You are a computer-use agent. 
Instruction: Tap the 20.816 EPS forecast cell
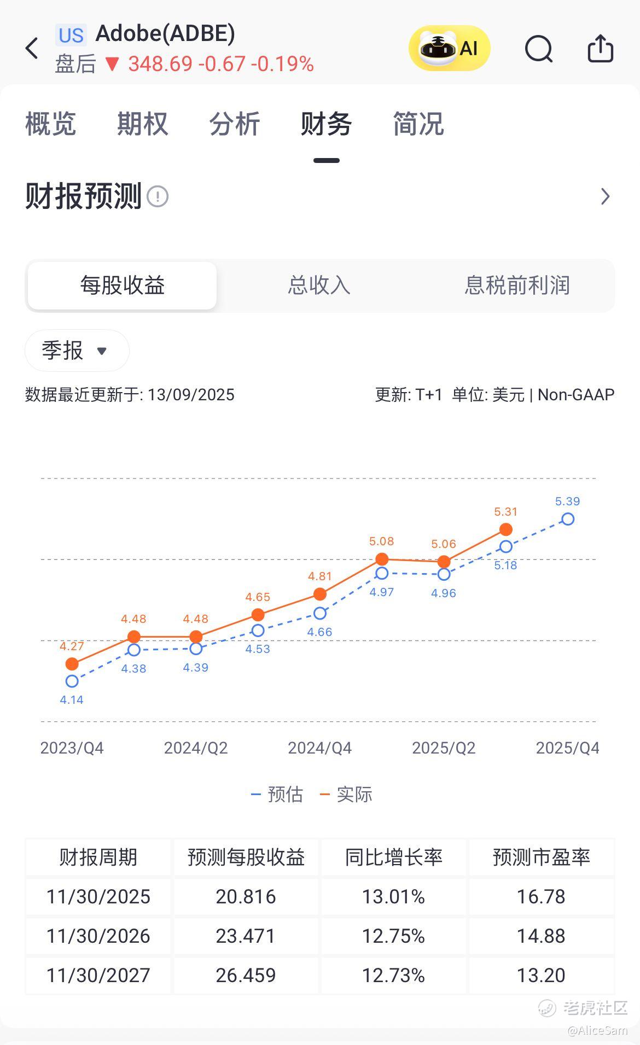pyautogui.click(x=246, y=897)
